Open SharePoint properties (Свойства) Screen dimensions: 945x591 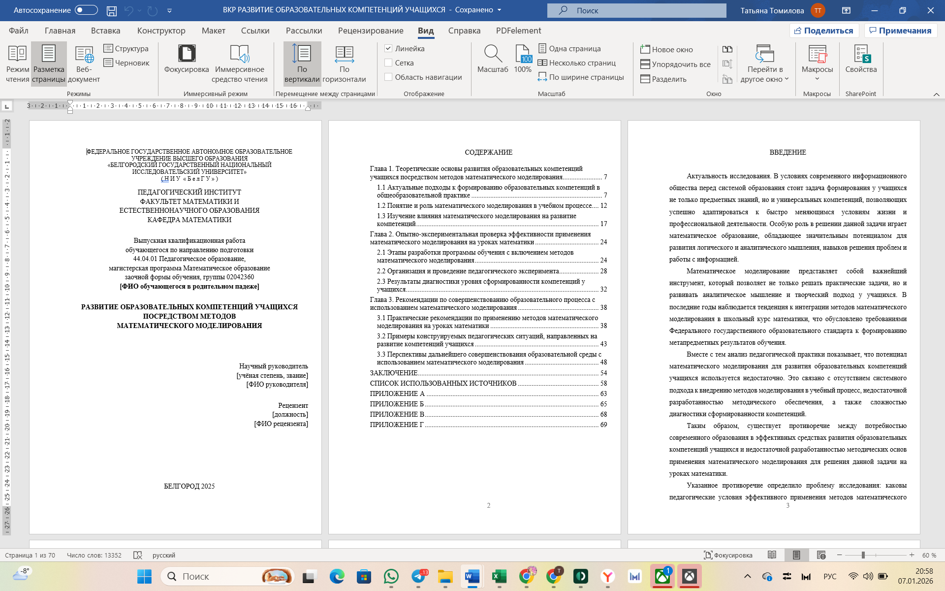coord(861,54)
